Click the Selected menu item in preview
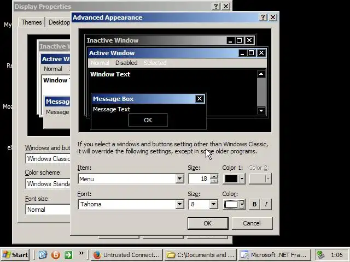Viewport: 350px width, 262px height. tap(155, 63)
